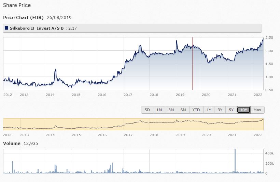This screenshot has width=280, height=182.
Task: Show the 1Y price range
Action: click(x=209, y=110)
